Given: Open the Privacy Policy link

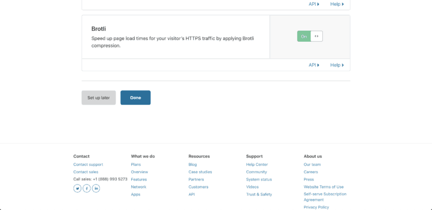Looking at the screenshot, I should (x=316, y=207).
